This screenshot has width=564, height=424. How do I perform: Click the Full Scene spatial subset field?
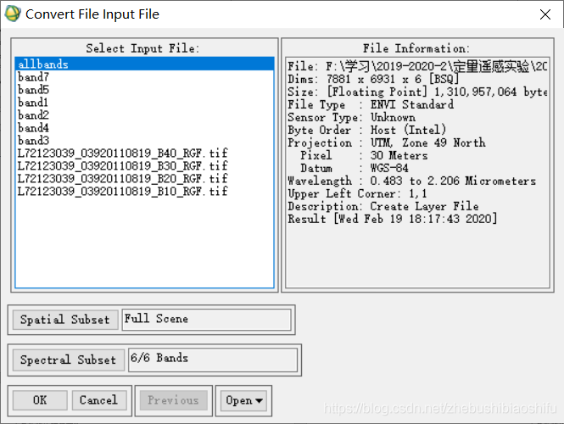click(x=206, y=320)
